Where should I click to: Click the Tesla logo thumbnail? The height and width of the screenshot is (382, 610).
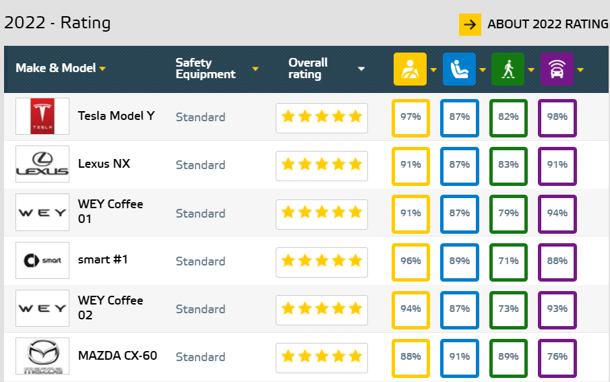pyautogui.click(x=42, y=117)
